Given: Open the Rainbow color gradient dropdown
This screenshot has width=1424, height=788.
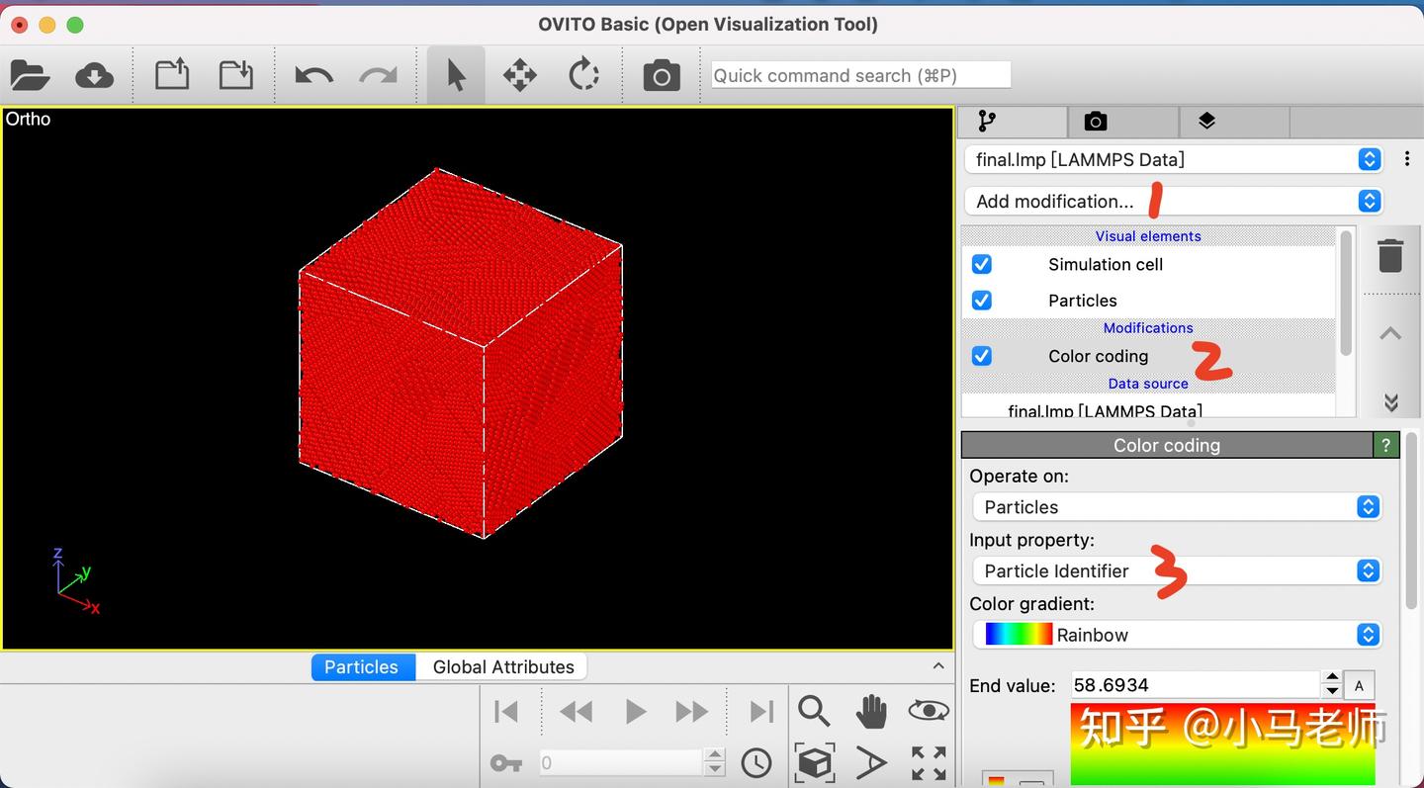Looking at the screenshot, I should coord(1177,635).
